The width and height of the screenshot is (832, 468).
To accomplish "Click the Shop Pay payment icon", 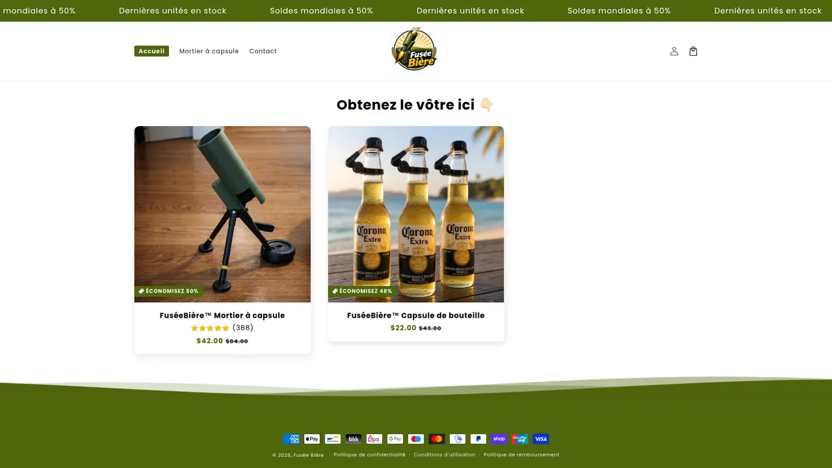I will tap(499, 439).
